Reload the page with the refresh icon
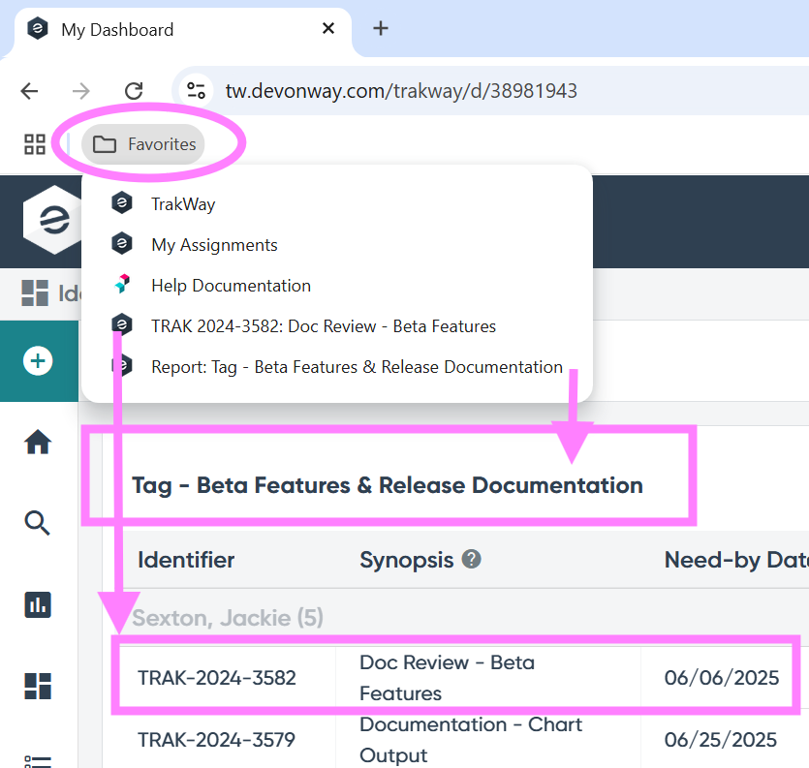The height and width of the screenshot is (768, 809). pyautogui.click(x=134, y=91)
